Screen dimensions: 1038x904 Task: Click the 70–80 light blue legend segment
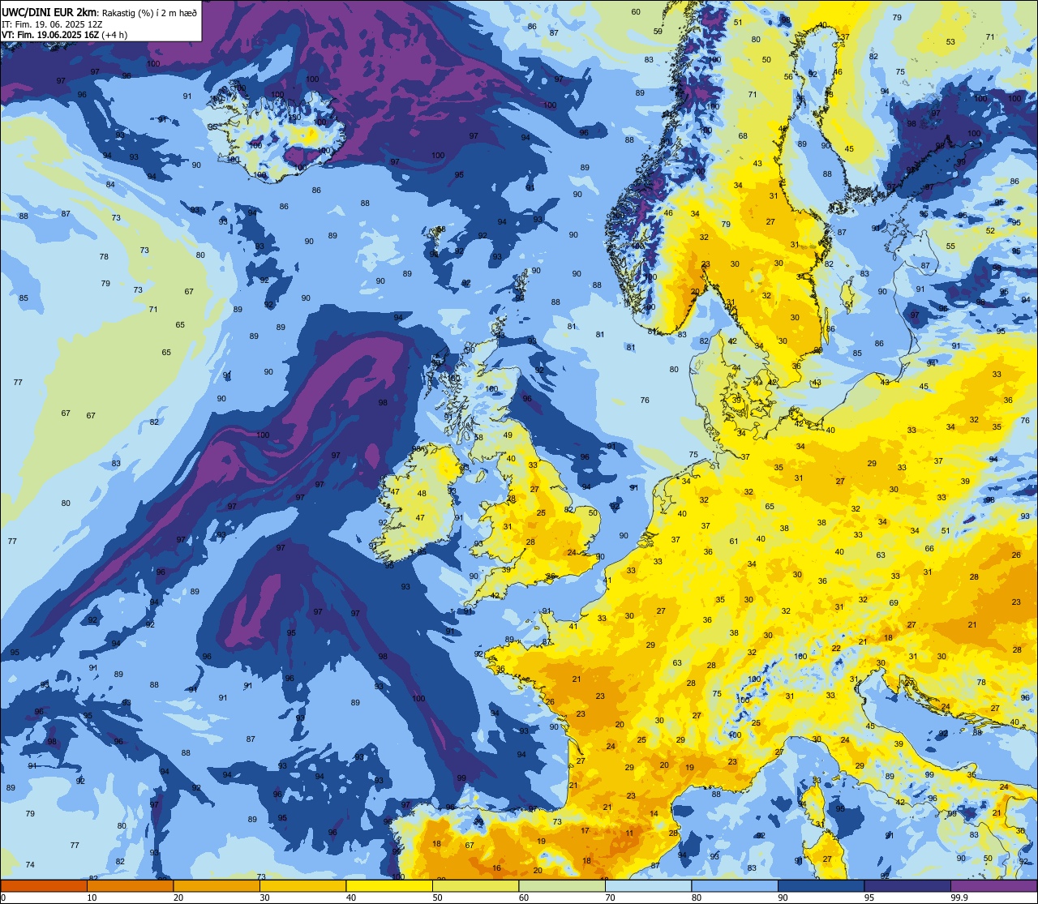[x=648, y=886]
